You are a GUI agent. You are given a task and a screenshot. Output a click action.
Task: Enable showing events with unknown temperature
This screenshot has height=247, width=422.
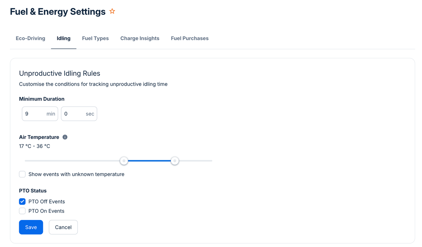pyautogui.click(x=22, y=174)
